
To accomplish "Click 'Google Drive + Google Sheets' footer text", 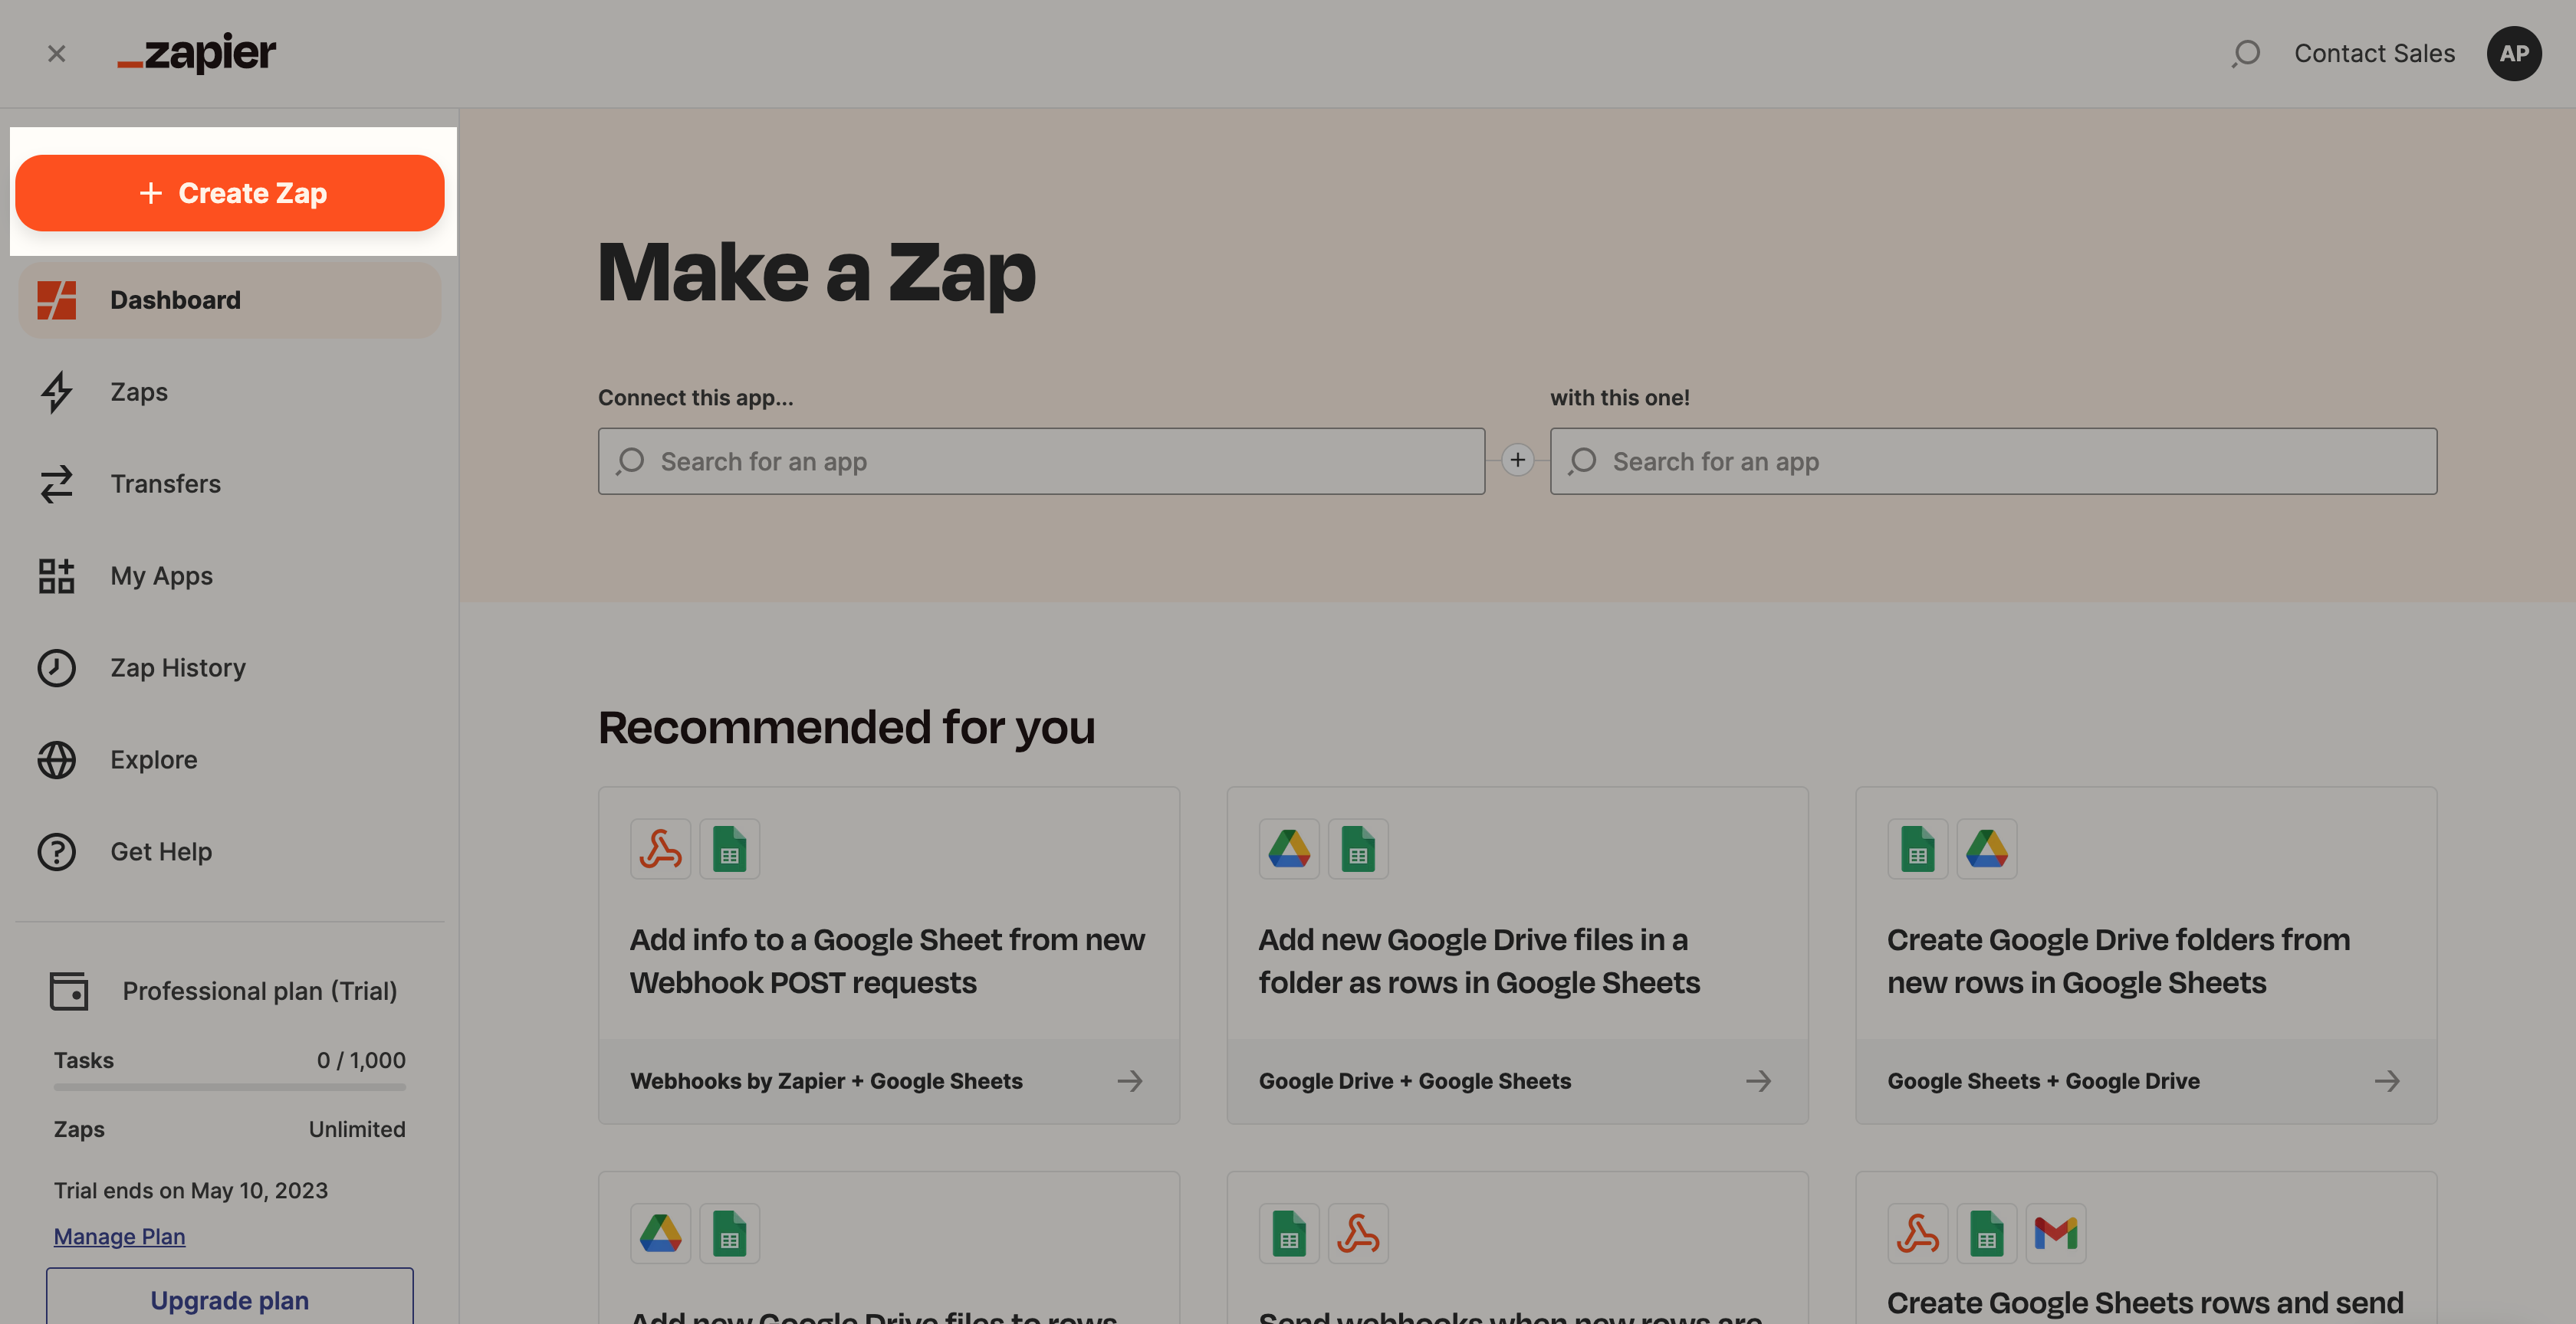I will [x=1415, y=1081].
